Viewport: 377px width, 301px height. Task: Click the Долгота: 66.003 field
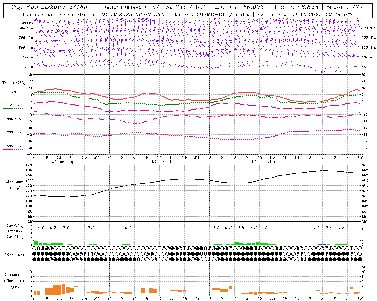coord(239,7)
